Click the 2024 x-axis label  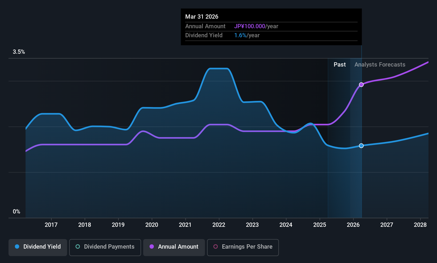pyautogui.click(x=286, y=225)
